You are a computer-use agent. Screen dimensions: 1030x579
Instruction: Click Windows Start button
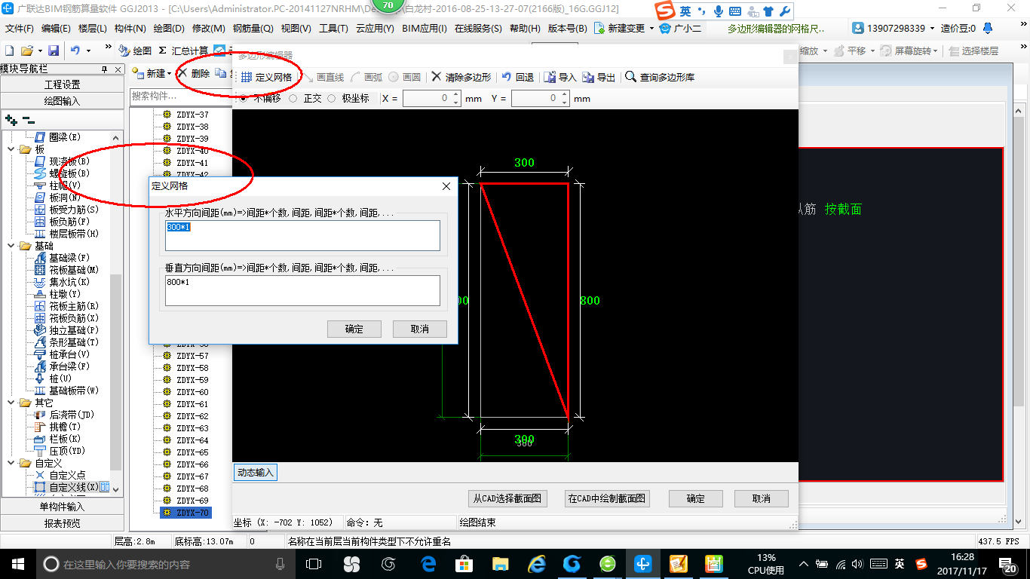18,564
